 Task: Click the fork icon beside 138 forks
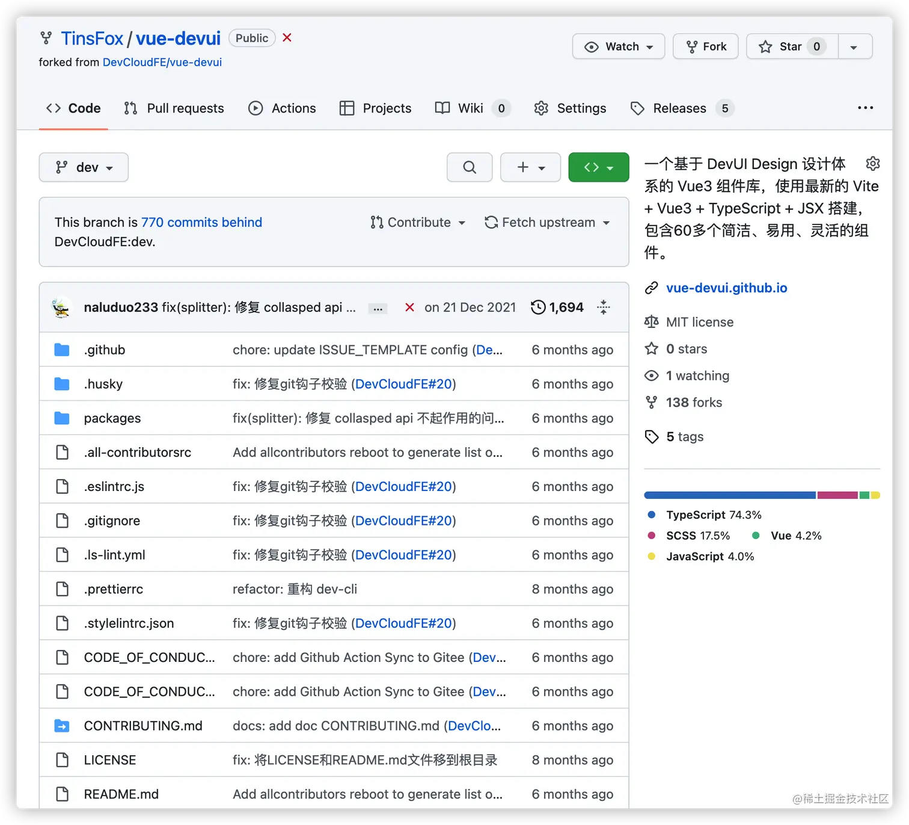[651, 403]
